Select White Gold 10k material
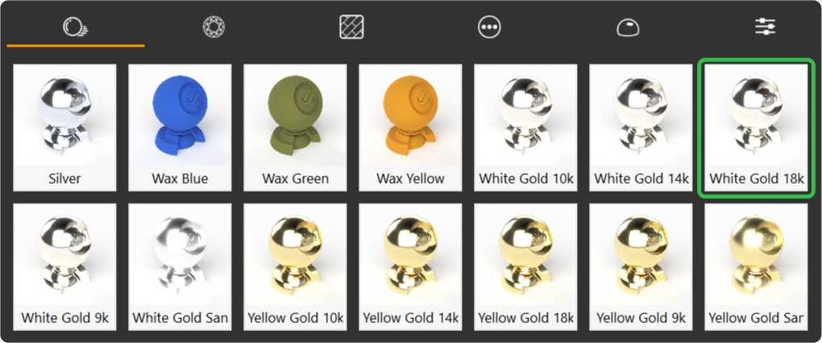This screenshot has width=822, height=343. pos(525,127)
